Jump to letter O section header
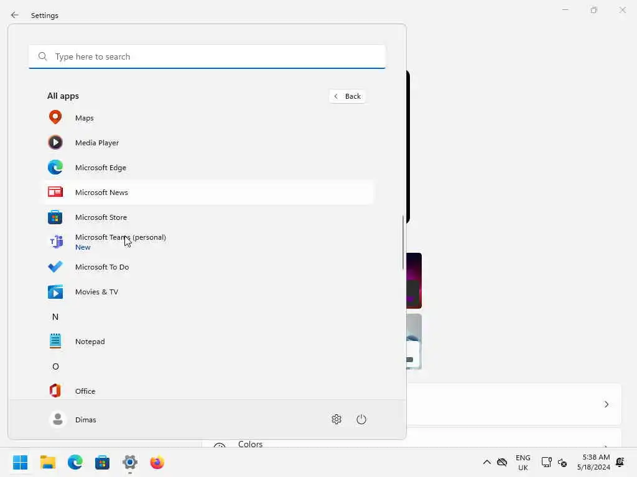 pyautogui.click(x=55, y=366)
